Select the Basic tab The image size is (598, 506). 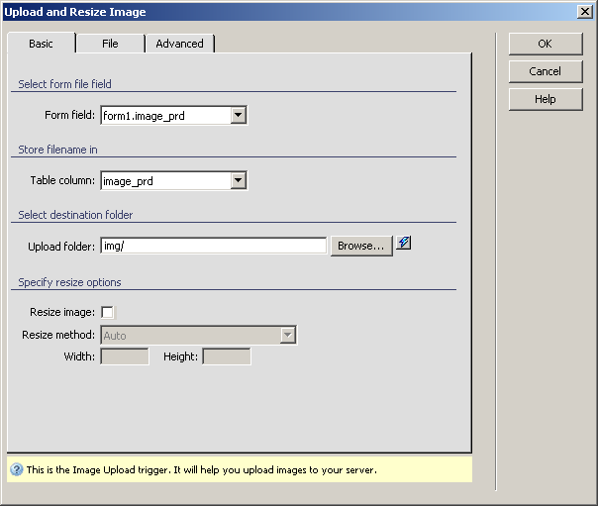[x=41, y=44]
